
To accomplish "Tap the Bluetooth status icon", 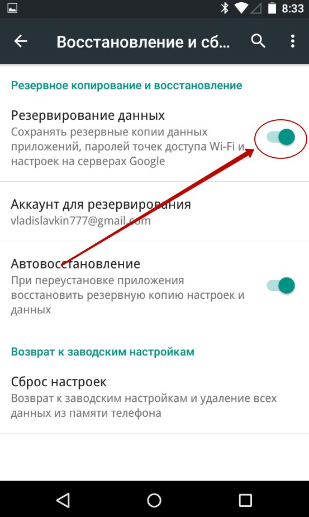I will pyautogui.click(x=225, y=8).
